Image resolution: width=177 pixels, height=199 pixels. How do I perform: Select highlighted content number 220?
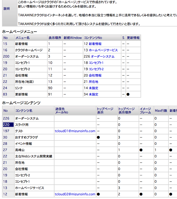8,125
